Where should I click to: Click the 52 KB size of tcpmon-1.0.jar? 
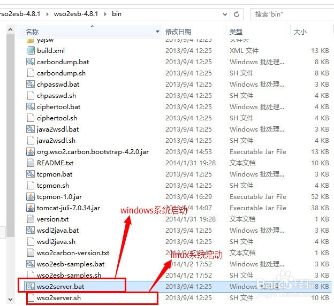point(320,196)
